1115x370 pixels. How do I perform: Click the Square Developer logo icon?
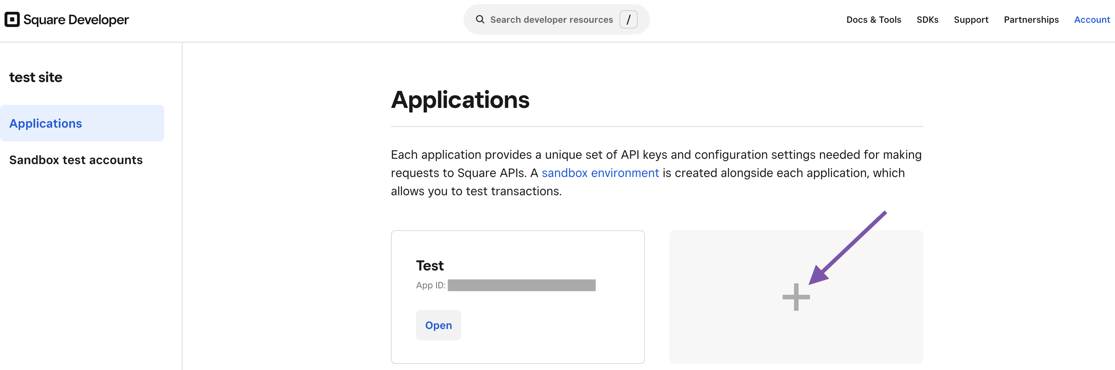[12, 19]
